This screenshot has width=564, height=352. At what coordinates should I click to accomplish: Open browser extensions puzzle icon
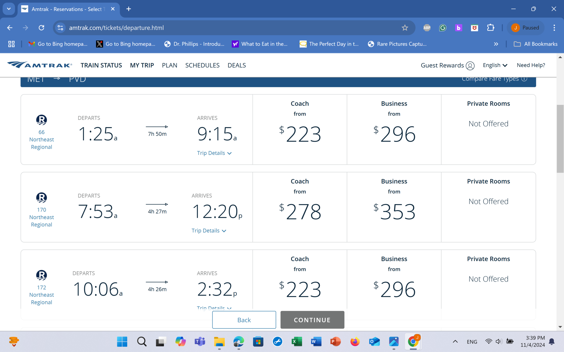(491, 28)
